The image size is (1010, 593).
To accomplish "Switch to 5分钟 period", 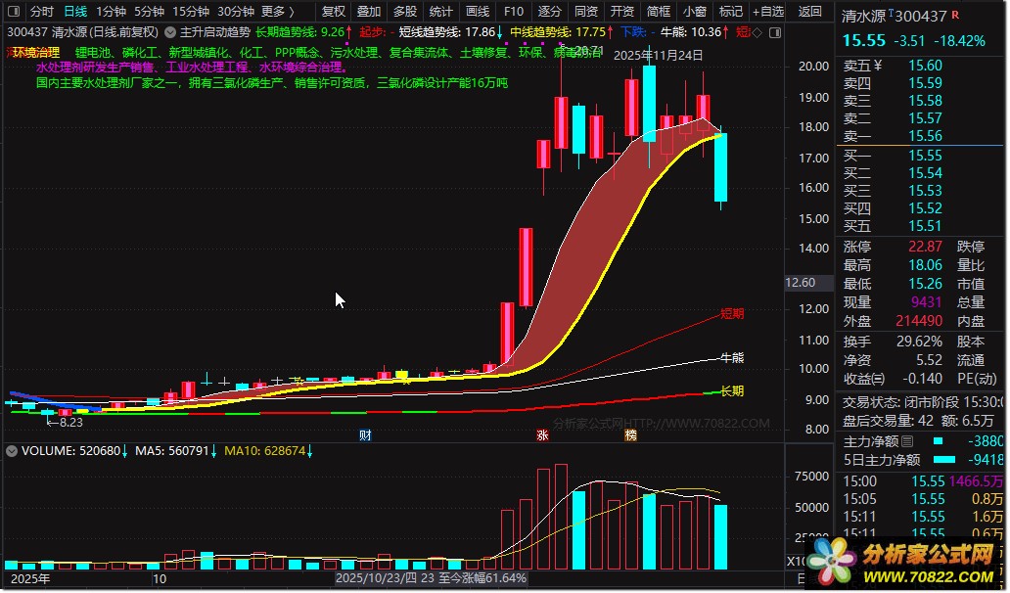I will point(150,12).
